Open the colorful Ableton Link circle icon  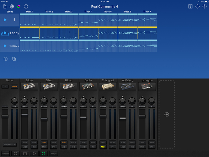[x=19, y=6]
